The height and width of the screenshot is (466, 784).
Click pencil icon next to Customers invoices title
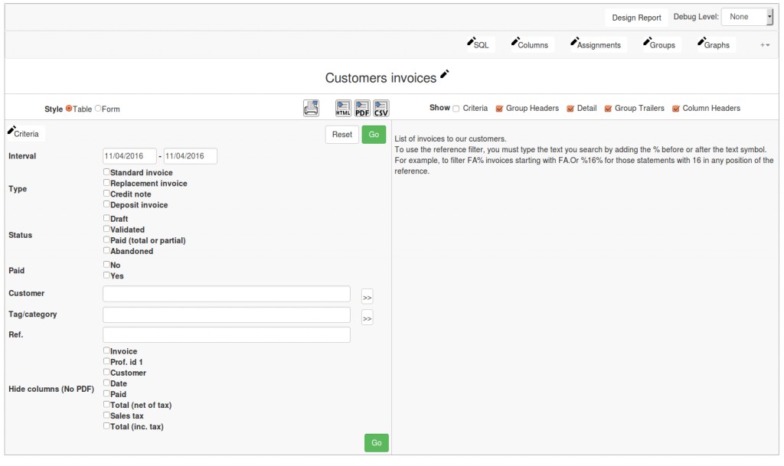(x=445, y=75)
